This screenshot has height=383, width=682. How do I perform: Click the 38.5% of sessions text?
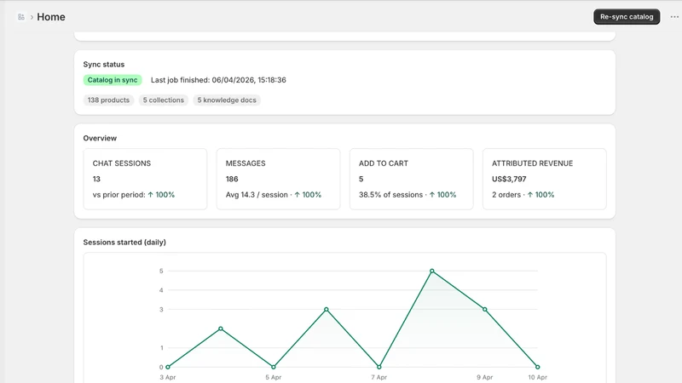[390, 195]
